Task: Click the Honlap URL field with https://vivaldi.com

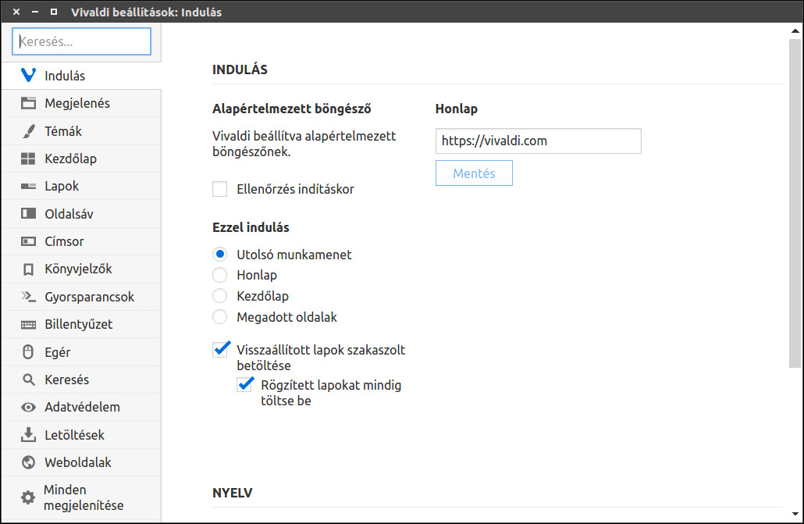Action: click(539, 141)
